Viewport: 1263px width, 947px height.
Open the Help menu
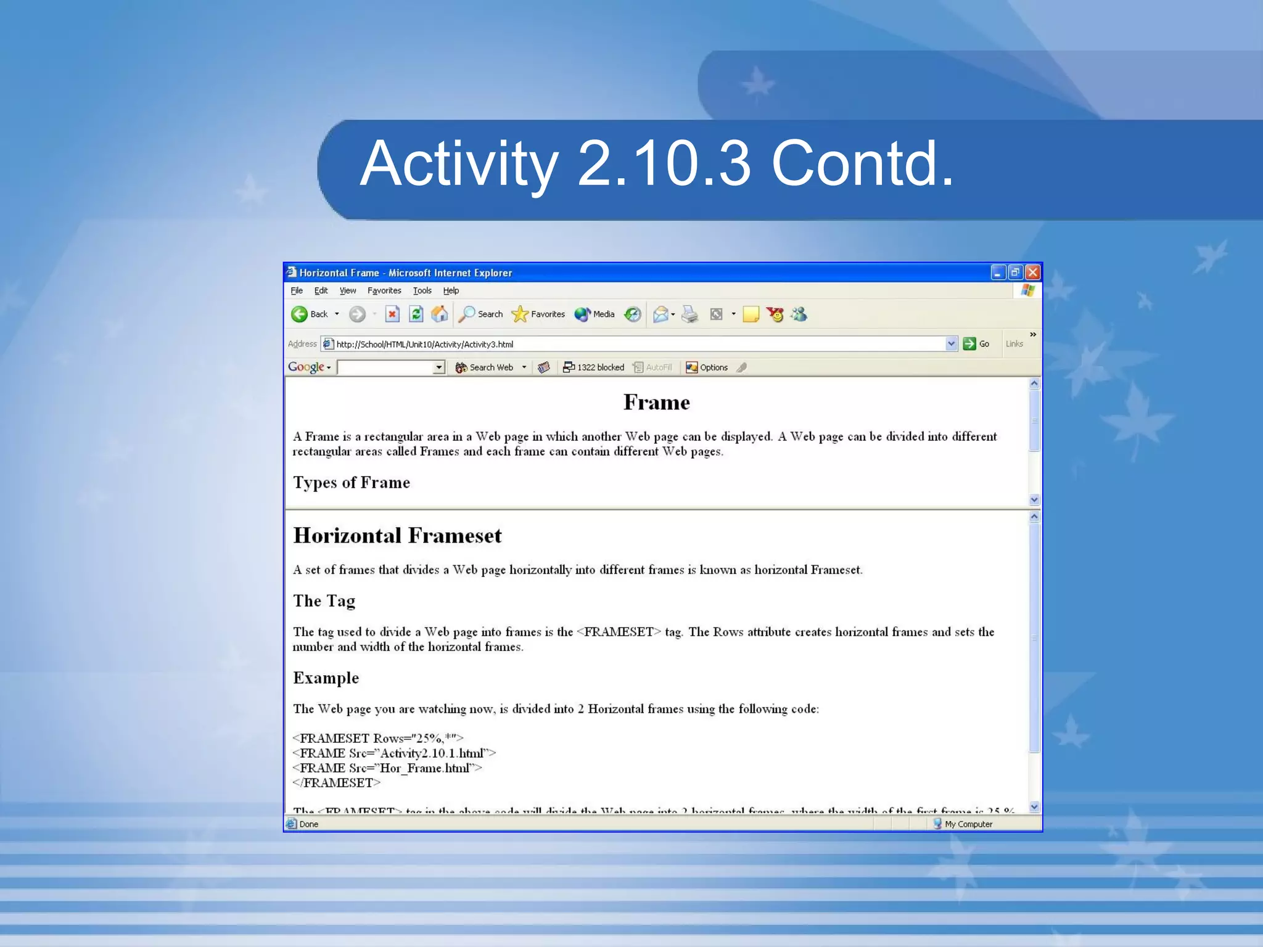(x=451, y=290)
